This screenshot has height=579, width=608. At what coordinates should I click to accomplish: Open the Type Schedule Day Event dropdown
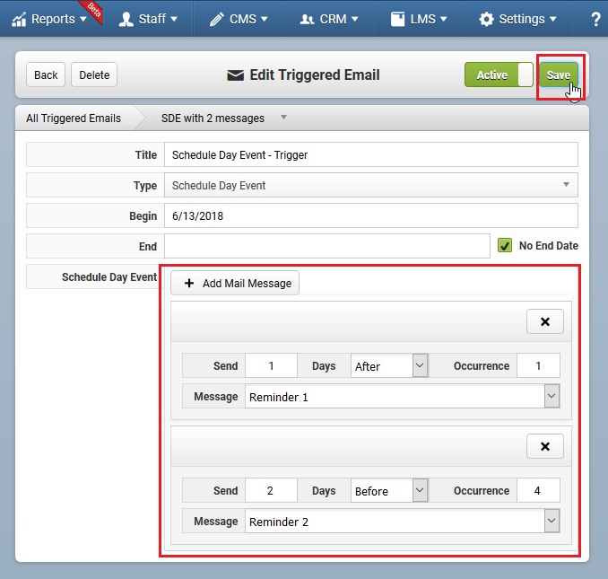click(x=371, y=185)
